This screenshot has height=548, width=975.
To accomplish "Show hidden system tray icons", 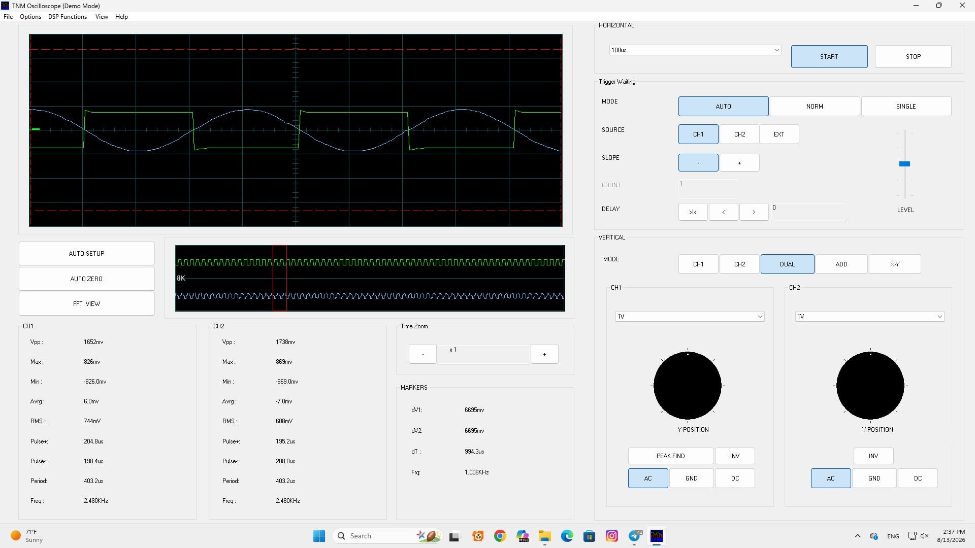I will click(858, 536).
